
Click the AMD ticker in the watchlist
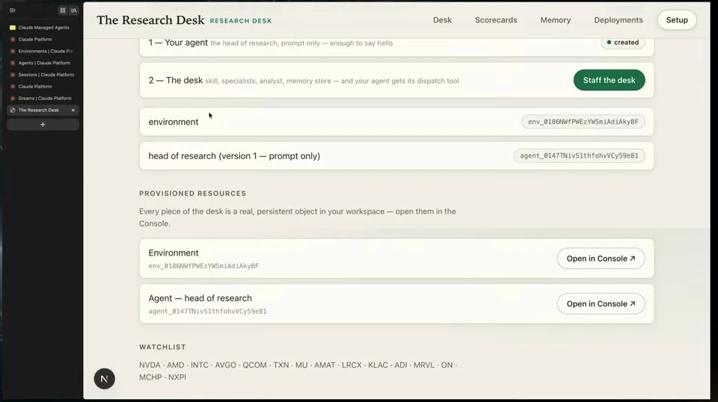point(175,365)
